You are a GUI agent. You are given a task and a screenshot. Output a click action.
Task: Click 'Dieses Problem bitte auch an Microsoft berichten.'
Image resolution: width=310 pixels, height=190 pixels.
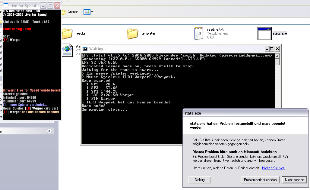[x=235, y=152]
